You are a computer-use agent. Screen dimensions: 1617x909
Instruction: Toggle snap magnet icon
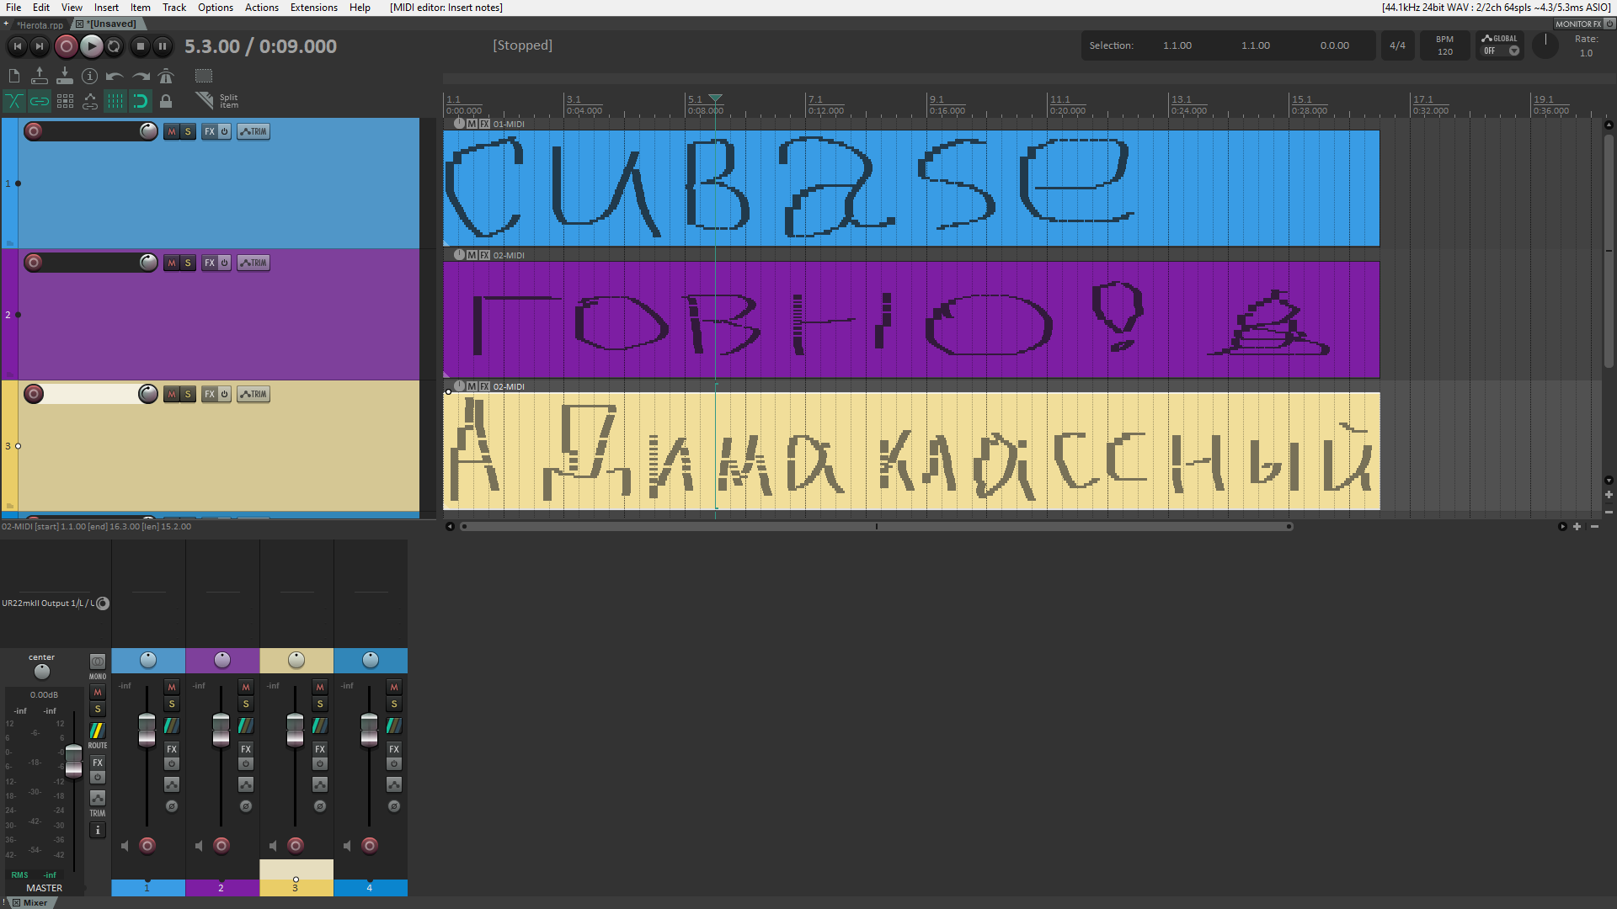pyautogui.click(x=141, y=102)
